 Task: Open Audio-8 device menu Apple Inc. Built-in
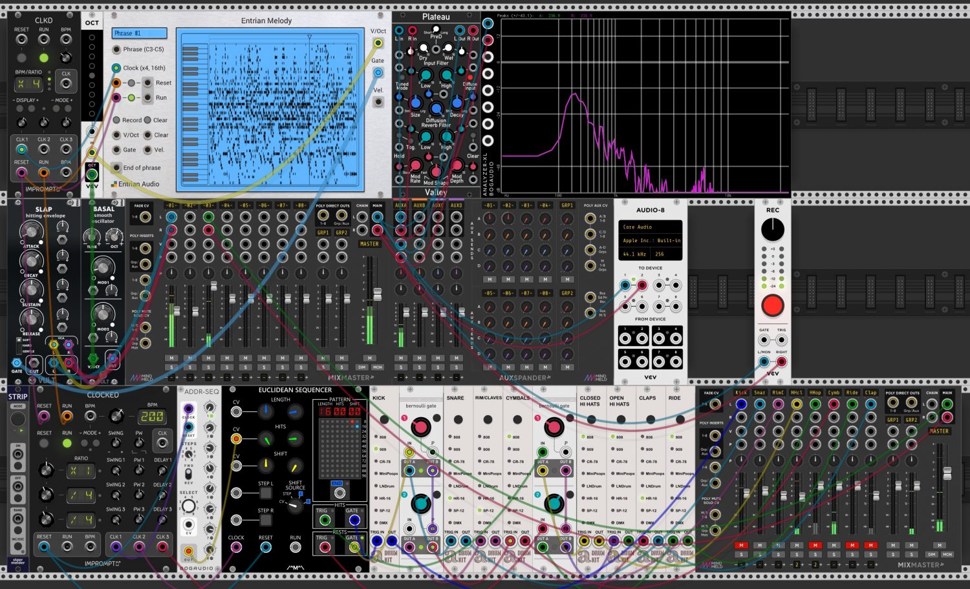[x=650, y=240]
